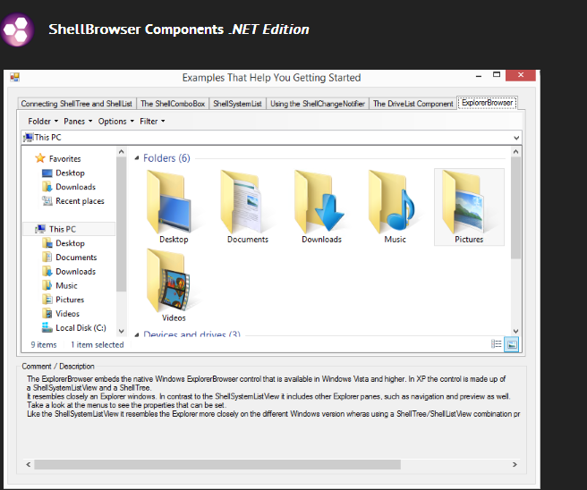Switch to large icons view button
This screenshot has height=490, width=587.
point(511,344)
